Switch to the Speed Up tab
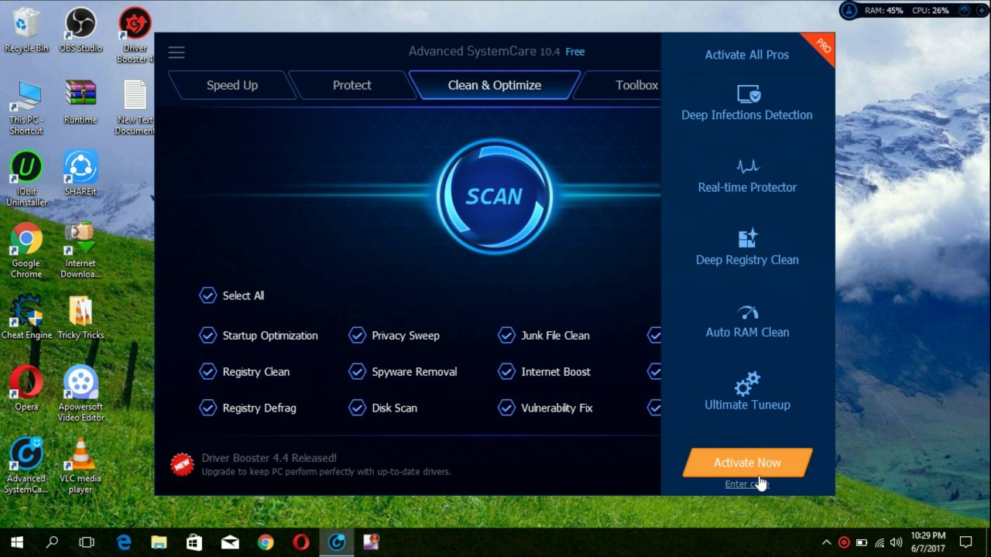The width and height of the screenshot is (991, 557). point(232,85)
